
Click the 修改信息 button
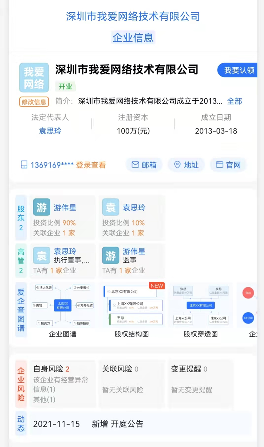[34, 102]
